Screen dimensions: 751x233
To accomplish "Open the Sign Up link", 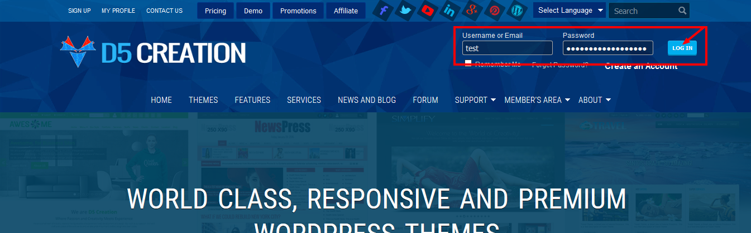I will (x=79, y=11).
